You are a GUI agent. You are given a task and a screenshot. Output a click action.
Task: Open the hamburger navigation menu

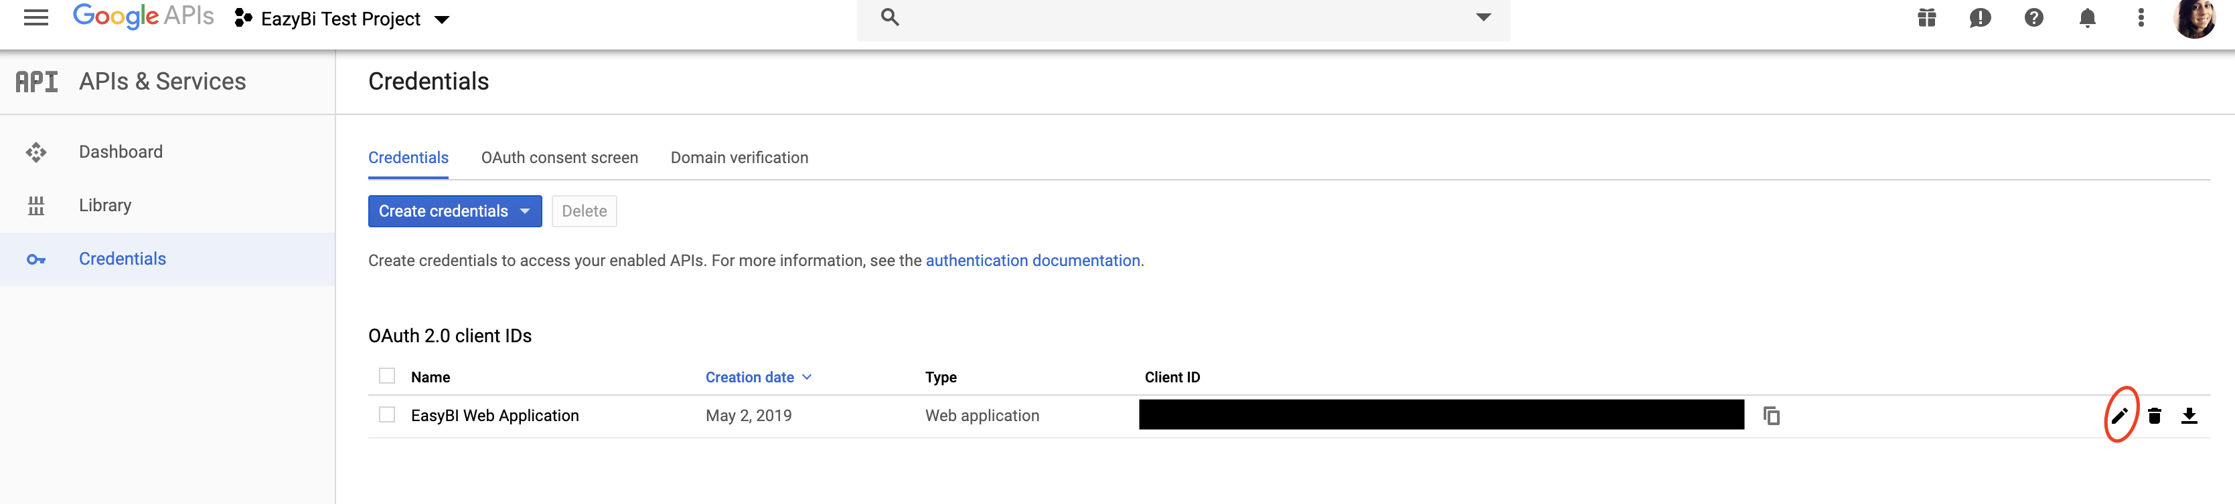35,18
